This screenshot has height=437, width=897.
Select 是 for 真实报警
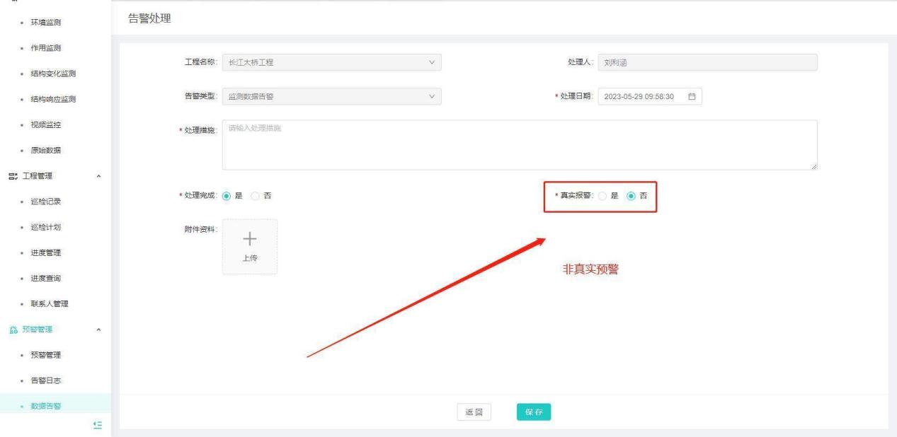click(602, 196)
